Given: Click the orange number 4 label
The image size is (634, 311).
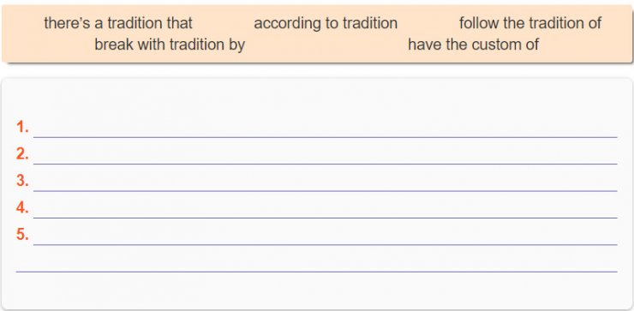Looking at the screenshot, I should point(22,208).
